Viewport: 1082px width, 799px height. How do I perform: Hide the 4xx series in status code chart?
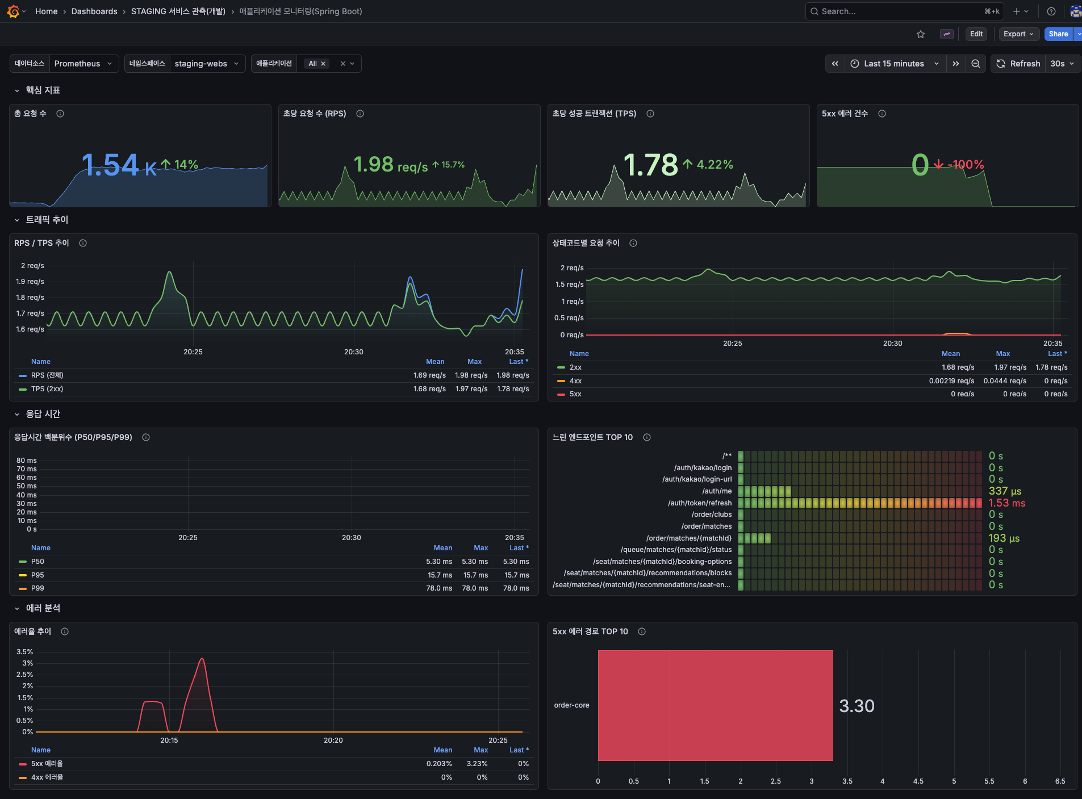click(575, 380)
